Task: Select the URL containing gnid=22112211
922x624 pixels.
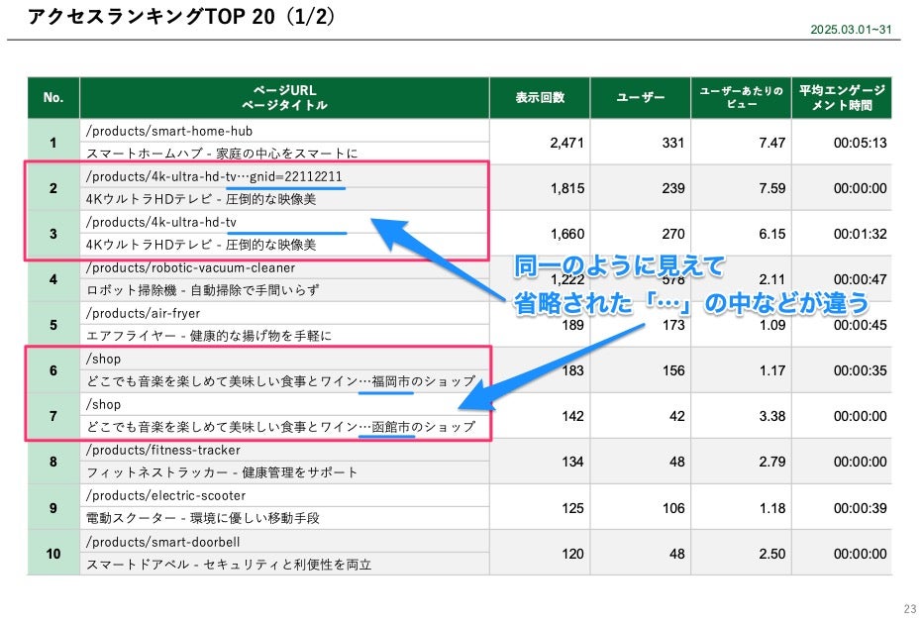Action: point(215,176)
